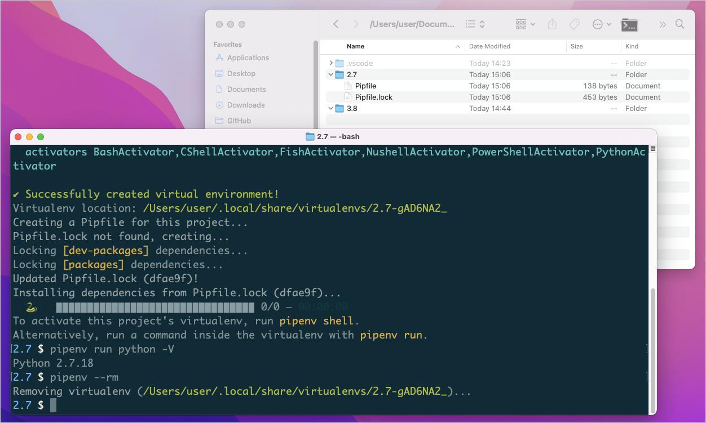
Task: Click the Finder forward navigation arrow
Action: click(356, 24)
